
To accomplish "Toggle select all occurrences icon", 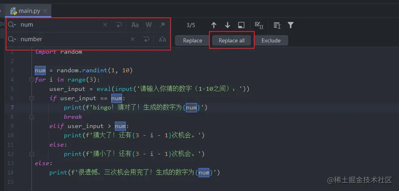I will point(259,25).
